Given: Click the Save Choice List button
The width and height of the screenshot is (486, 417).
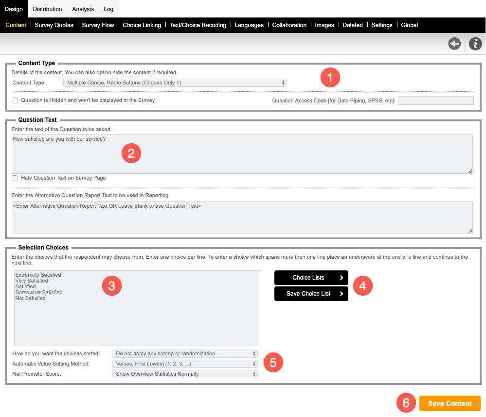Looking at the screenshot, I should [x=311, y=294].
